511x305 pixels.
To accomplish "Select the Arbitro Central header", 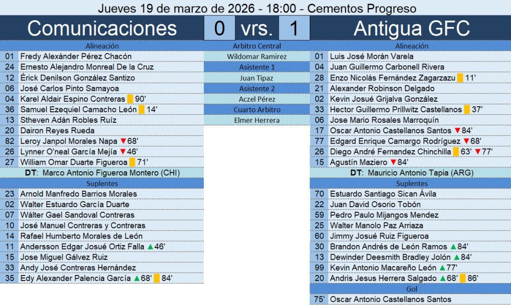I will click(257, 46).
